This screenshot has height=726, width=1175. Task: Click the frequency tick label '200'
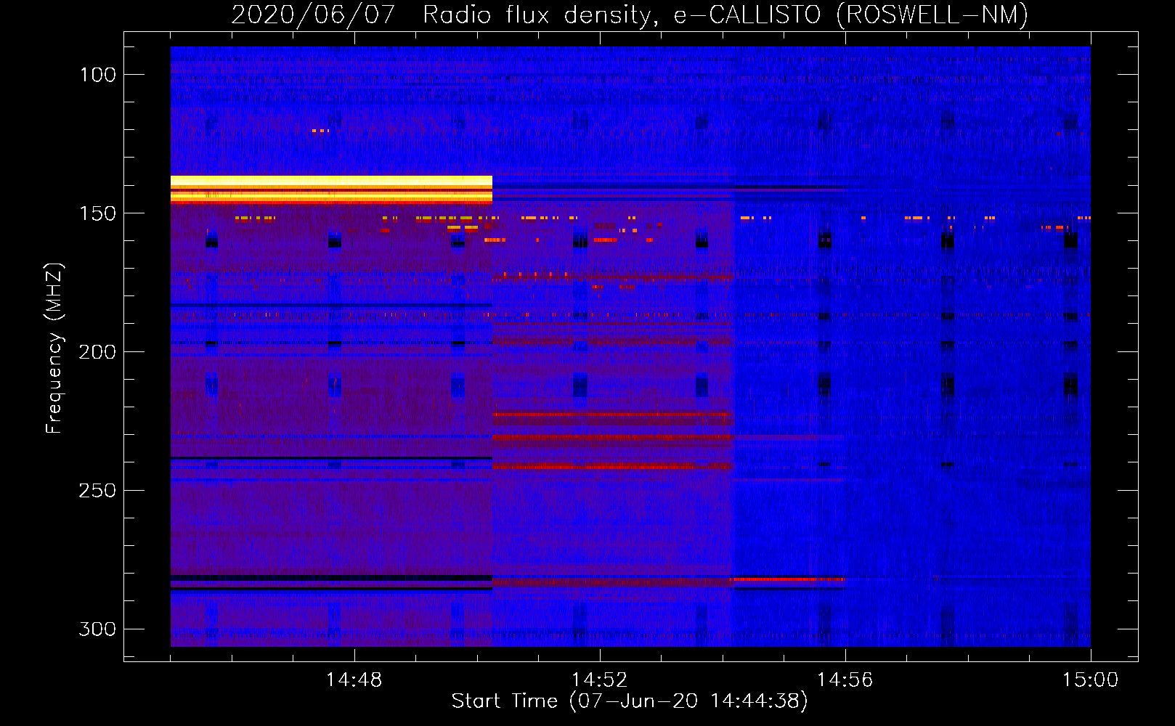97,352
